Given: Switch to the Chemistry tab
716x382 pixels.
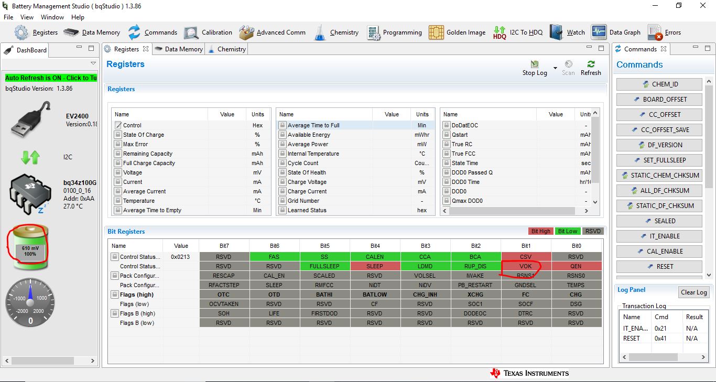Looking at the screenshot, I should [227, 49].
